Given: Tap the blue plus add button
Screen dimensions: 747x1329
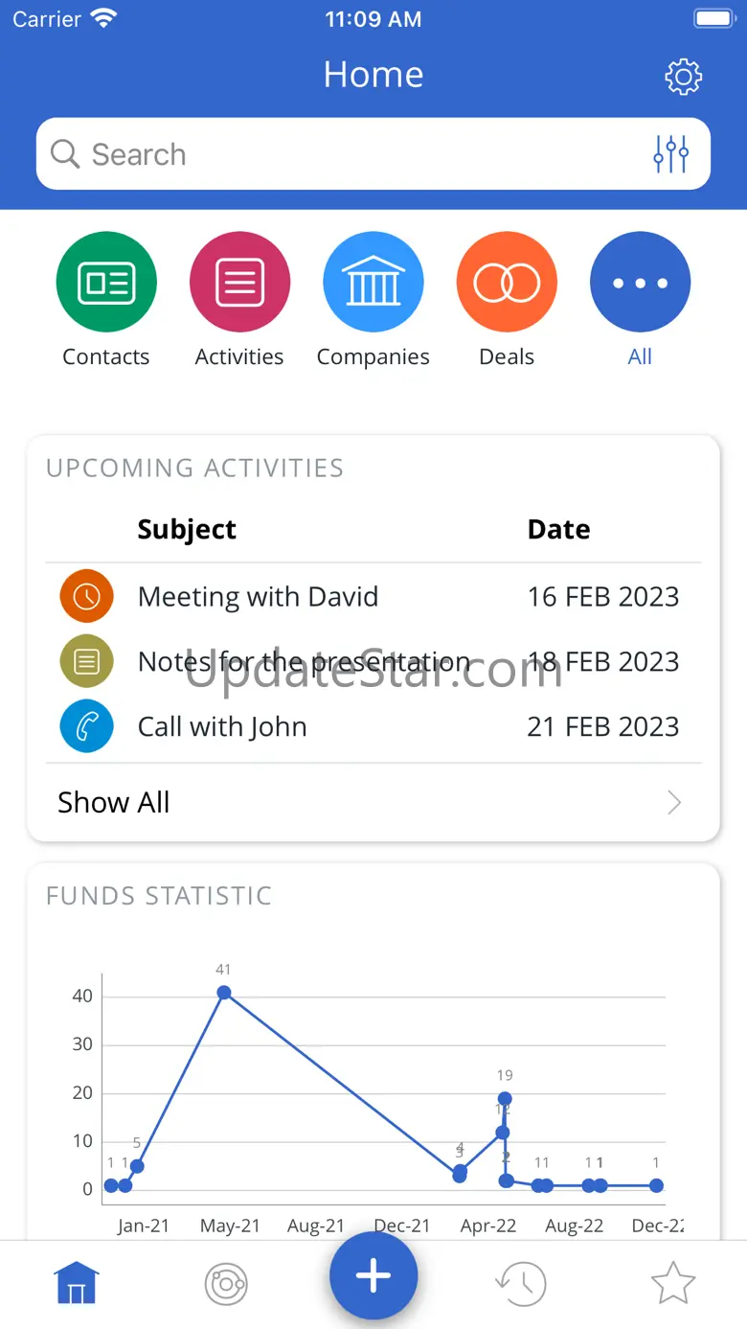Looking at the screenshot, I should point(373,1276).
